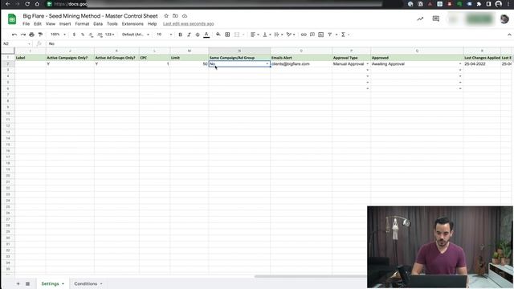Open the zoom 100% dropdown

click(59, 35)
